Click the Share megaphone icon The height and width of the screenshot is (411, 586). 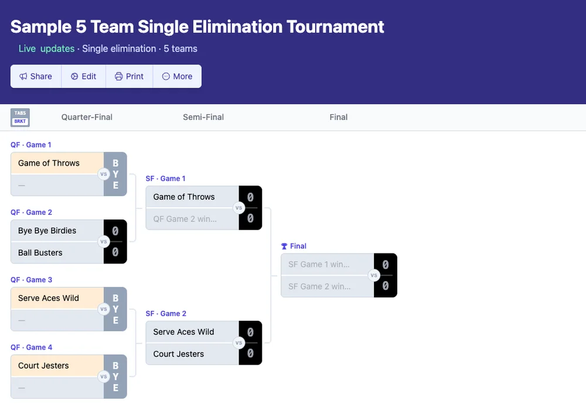pos(23,77)
